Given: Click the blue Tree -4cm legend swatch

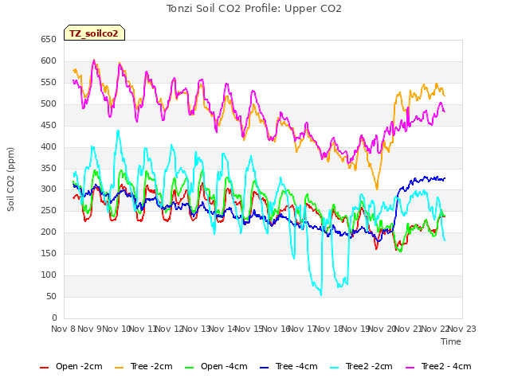Looking at the screenshot, I should point(264,368).
